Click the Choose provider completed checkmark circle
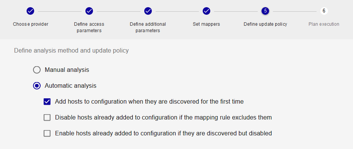The height and width of the screenshot is (149, 353). click(x=30, y=11)
